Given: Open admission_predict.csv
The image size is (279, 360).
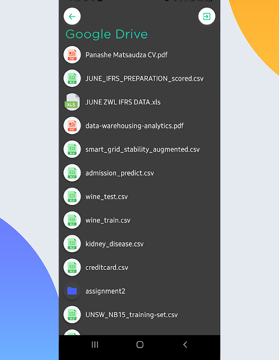Looking at the screenshot, I should [x=119, y=173].
